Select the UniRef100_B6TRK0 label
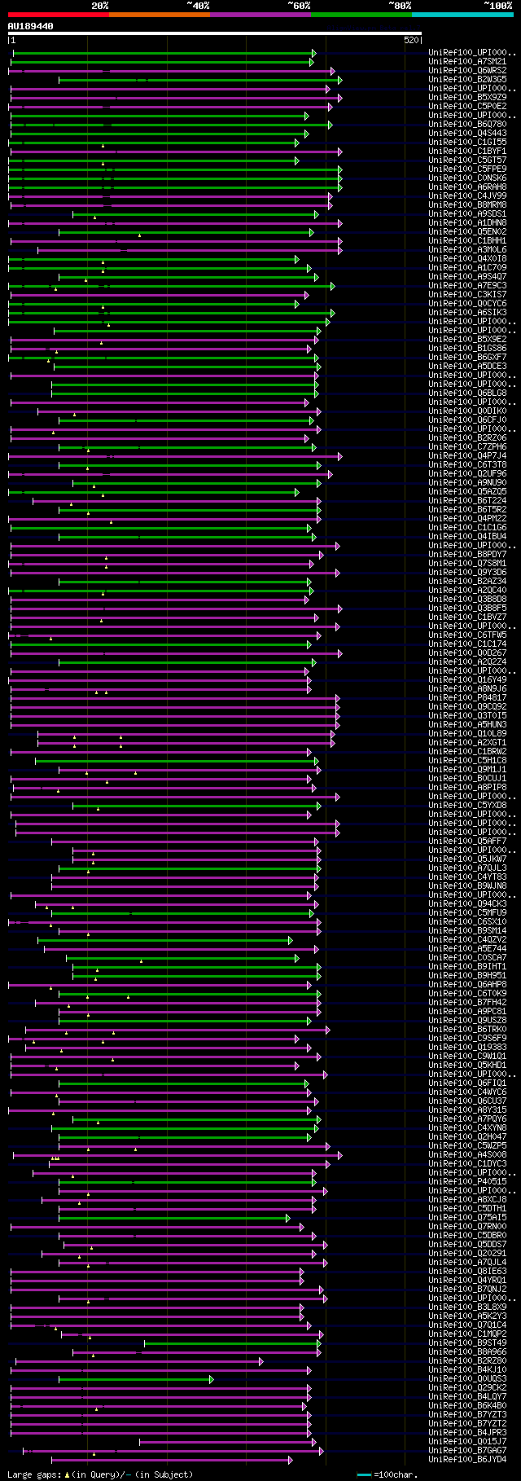The height and width of the screenshot is (1481, 521). pos(467,1030)
